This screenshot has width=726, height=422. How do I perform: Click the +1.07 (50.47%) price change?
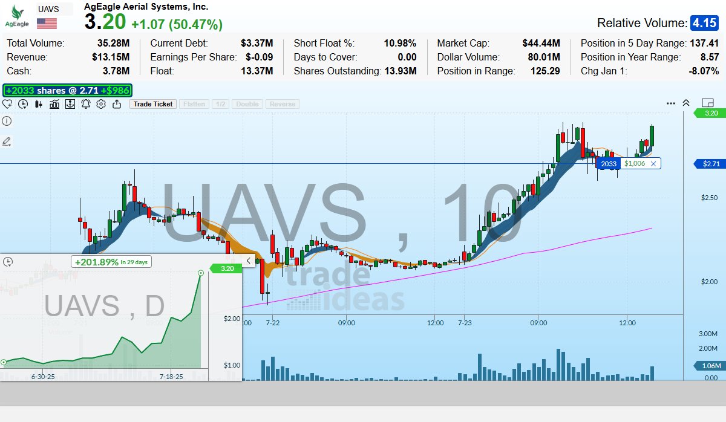coord(177,25)
